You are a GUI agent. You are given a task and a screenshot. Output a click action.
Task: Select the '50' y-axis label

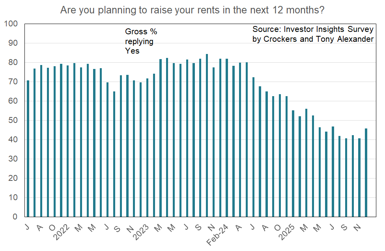point(13,121)
